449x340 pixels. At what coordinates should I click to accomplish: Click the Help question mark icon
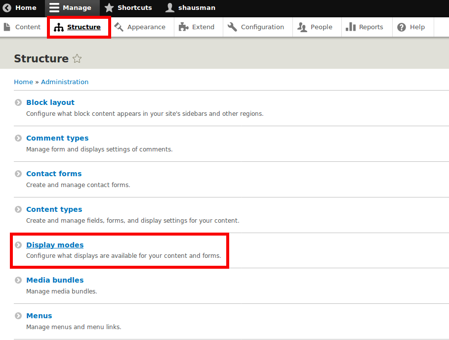click(x=402, y=27)
